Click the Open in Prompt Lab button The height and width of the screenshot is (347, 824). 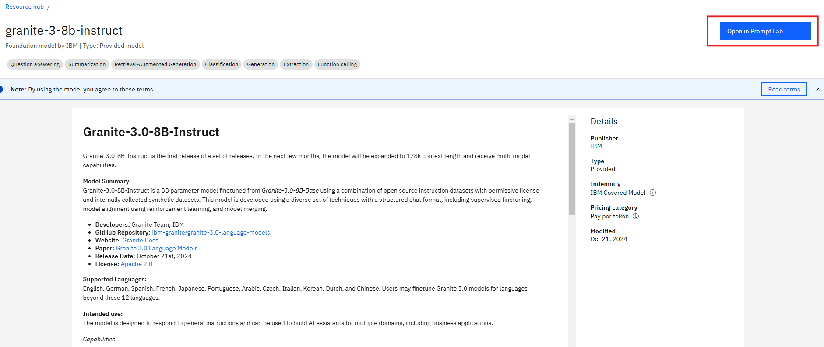tap(765, 31)
